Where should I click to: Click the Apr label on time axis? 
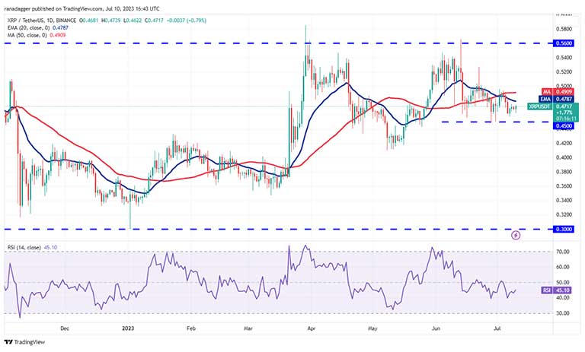coord(311,328)
